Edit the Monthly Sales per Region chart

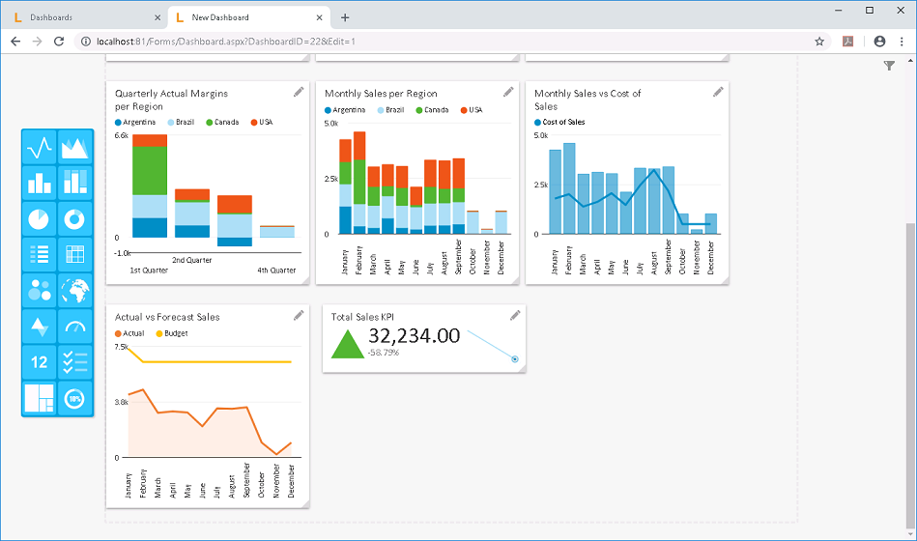508,92
